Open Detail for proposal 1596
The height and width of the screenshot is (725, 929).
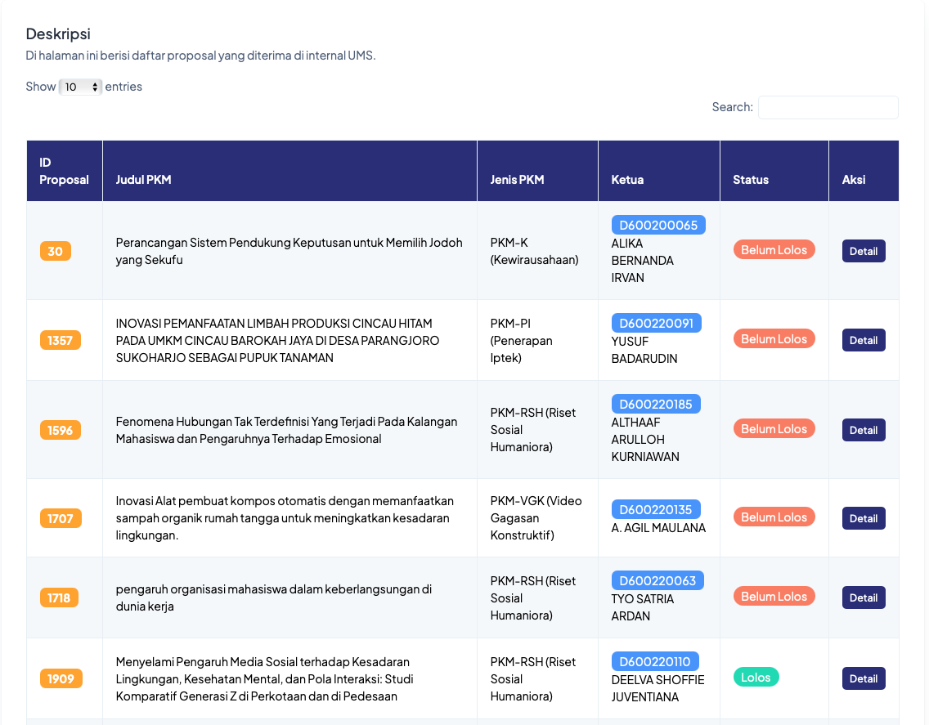[x=864, y=430]
